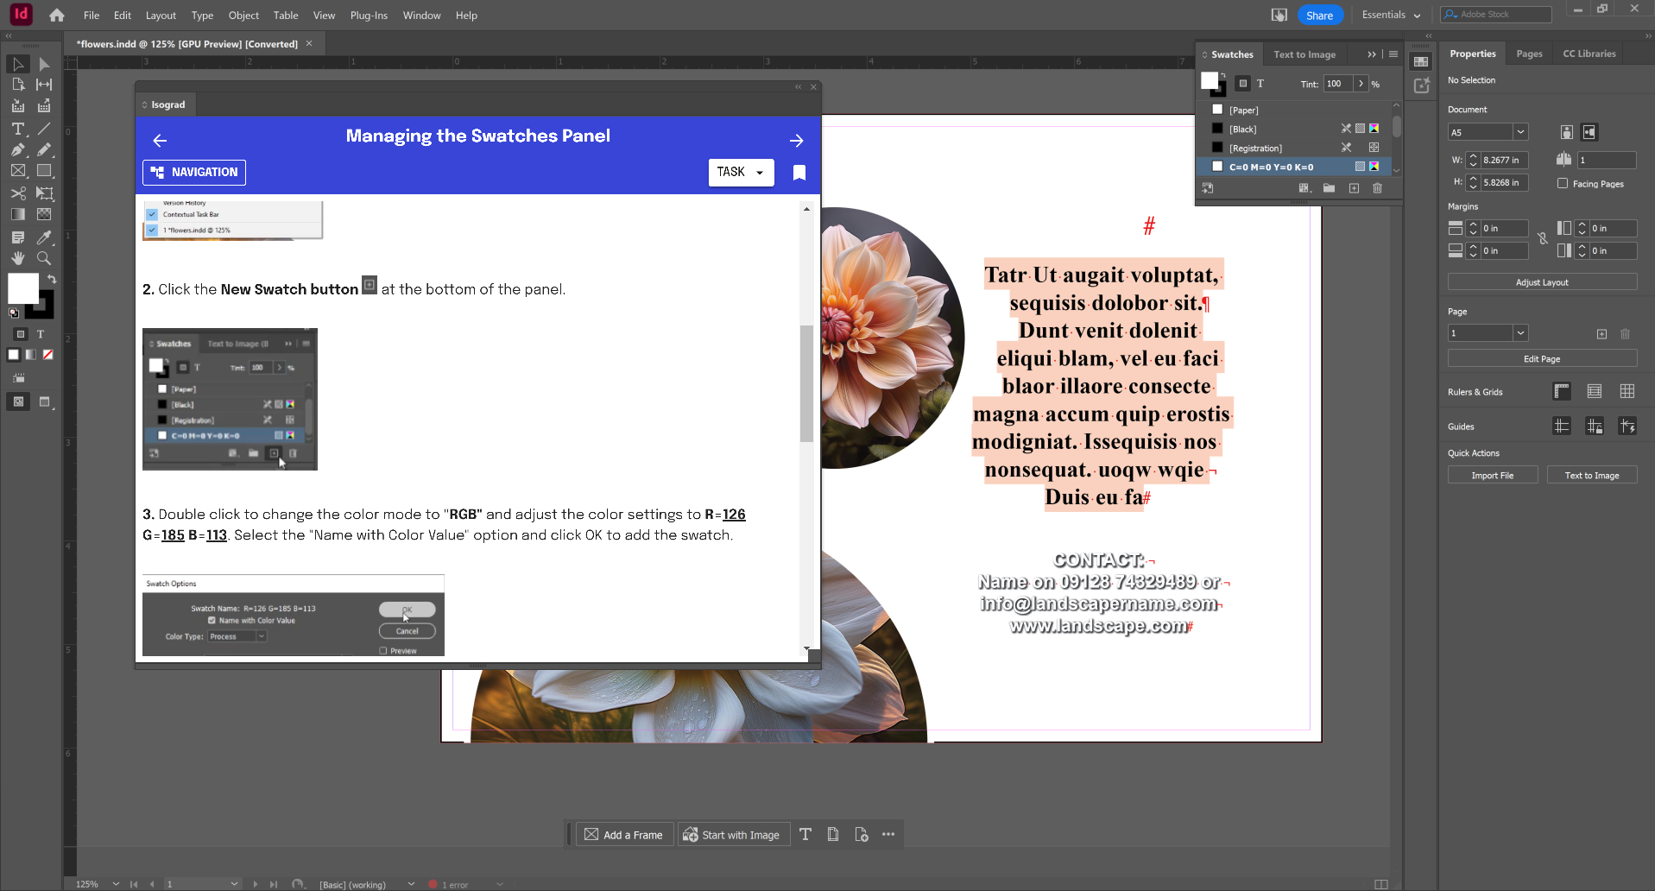This screenshot has width=1655, height=891.
Task: Switch to the Pages tab
Action: tap(1529, 54)
